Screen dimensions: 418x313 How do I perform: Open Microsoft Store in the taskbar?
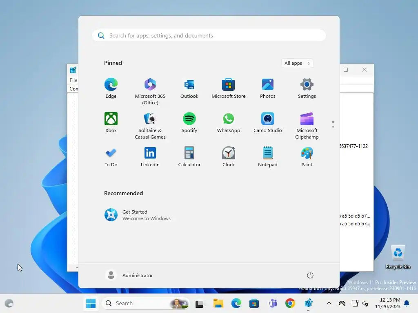[x=254, y=303]
